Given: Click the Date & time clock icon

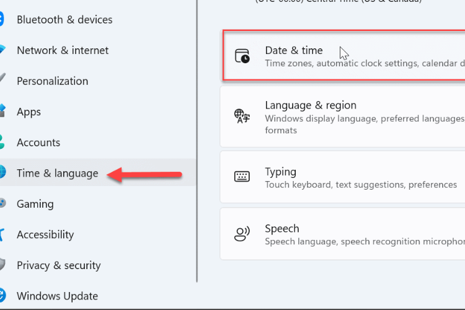Looking at the screenshot, I should (x=242, y=56).
